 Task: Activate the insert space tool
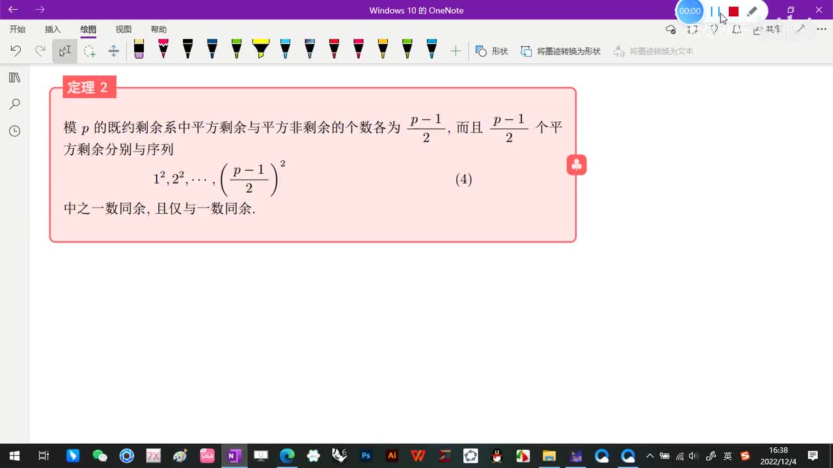coord(113,51)
